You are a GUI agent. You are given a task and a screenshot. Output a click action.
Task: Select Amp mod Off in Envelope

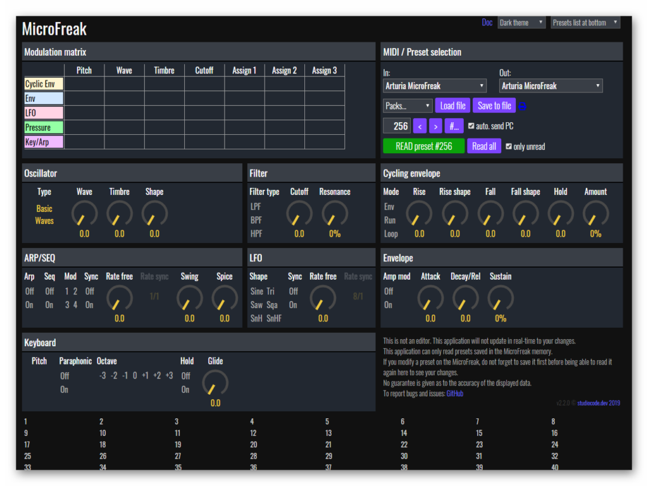389,291
